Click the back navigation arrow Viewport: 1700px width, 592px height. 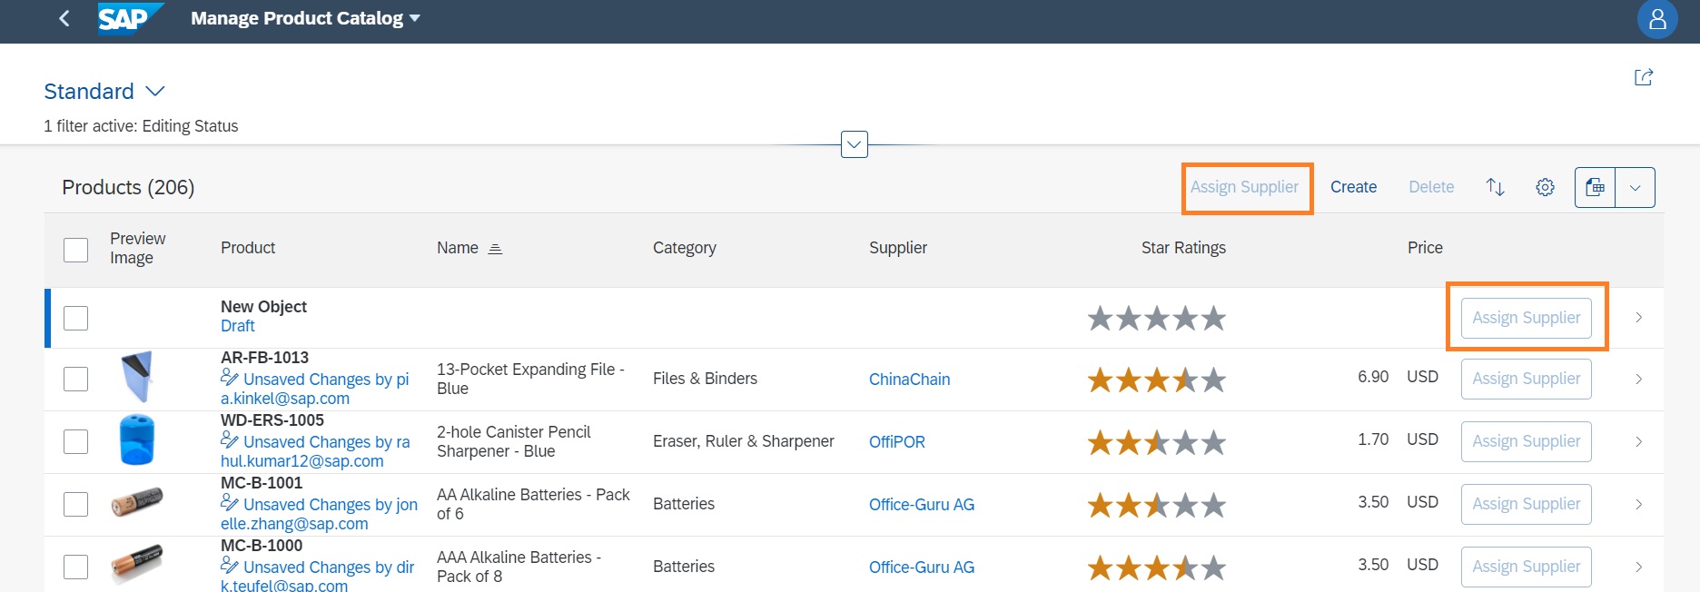[x=64, y=18]
